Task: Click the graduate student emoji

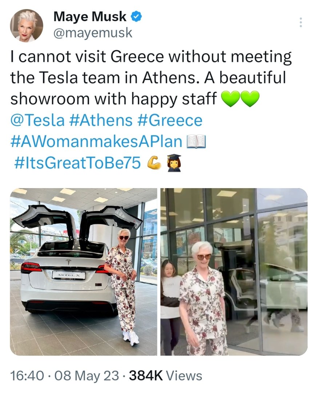Action: pyautogui.click(x=173, y=163)
